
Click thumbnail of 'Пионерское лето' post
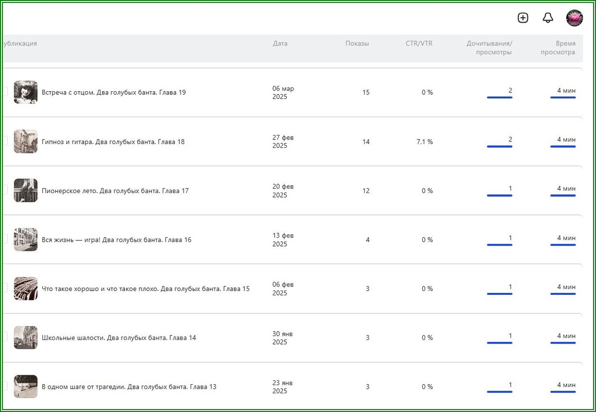(25, 191)
